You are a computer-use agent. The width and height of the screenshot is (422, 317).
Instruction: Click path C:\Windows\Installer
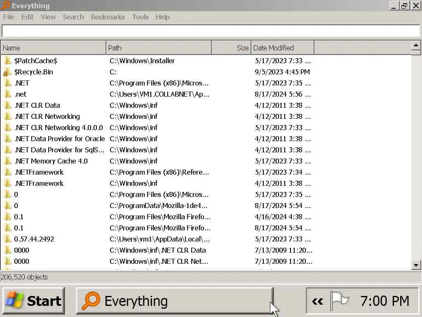142,61
